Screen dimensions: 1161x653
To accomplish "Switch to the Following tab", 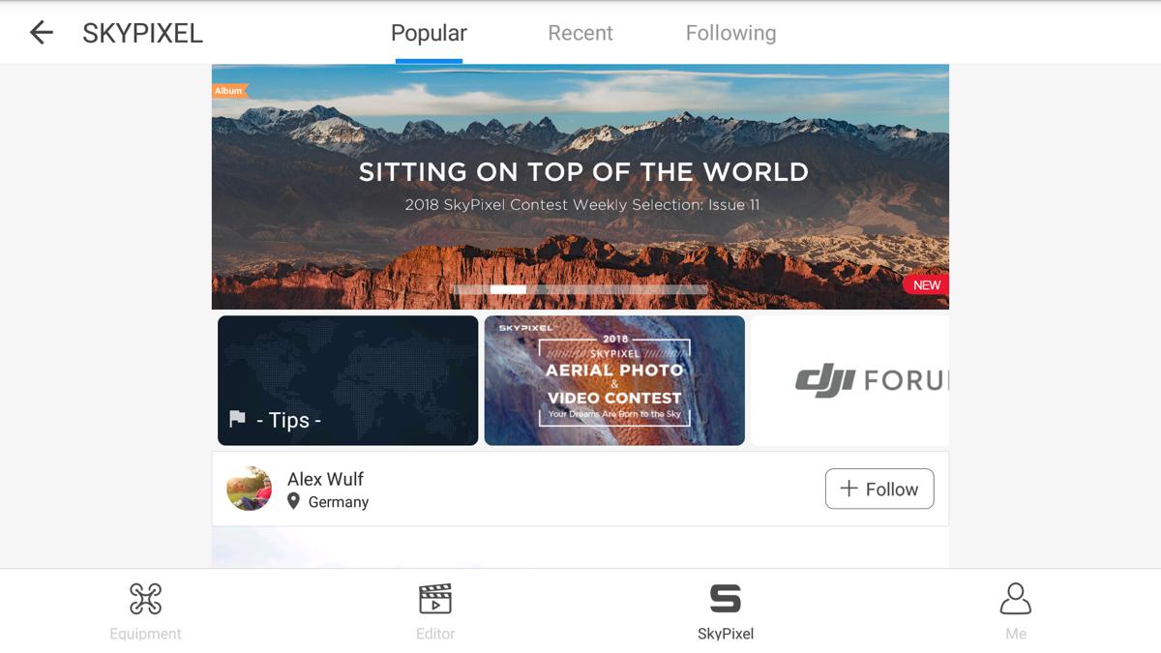I will [730, 33].
